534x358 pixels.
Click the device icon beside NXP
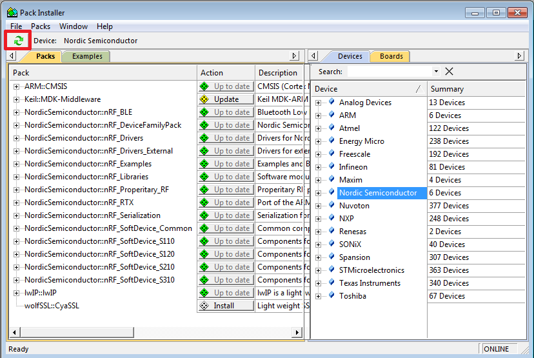(x=331, y=218)
